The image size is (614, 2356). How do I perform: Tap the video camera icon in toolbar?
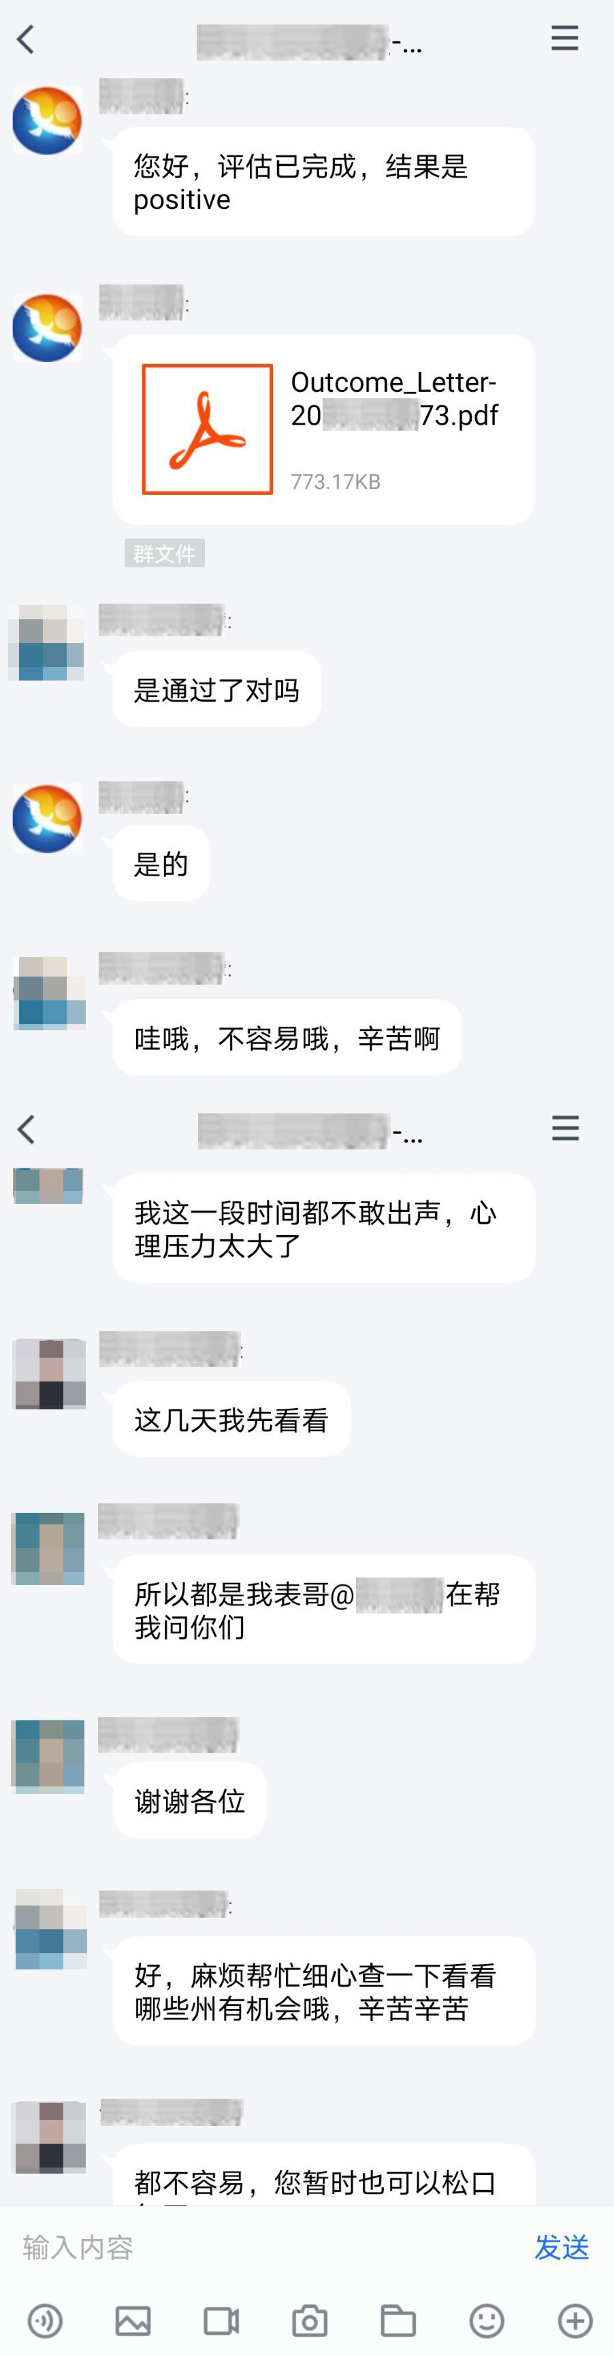click(221, 2319)
